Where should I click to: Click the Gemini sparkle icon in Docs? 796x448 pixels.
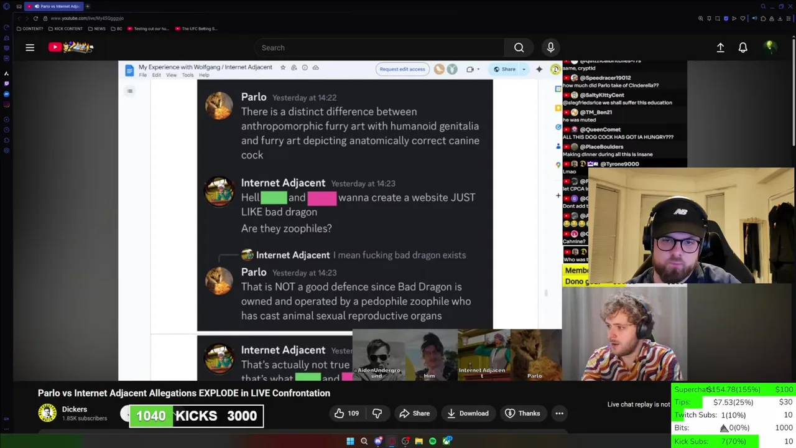539,69
